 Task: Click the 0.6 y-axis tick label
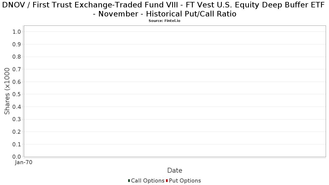click(x=17, y=82)
